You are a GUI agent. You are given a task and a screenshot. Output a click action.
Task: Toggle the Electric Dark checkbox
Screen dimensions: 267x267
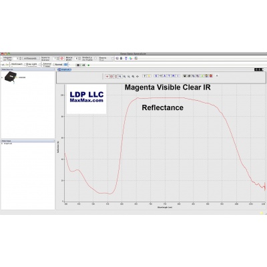pyautogui.click(x=113, y=59)
